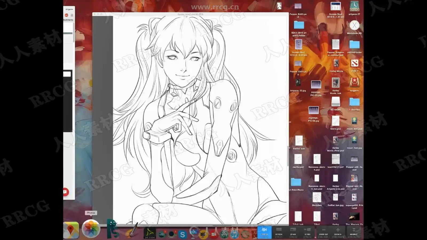Select the Baroness_sketch_bak.psd file
This screenshot has height=240, width=427.
pos(317,178)
